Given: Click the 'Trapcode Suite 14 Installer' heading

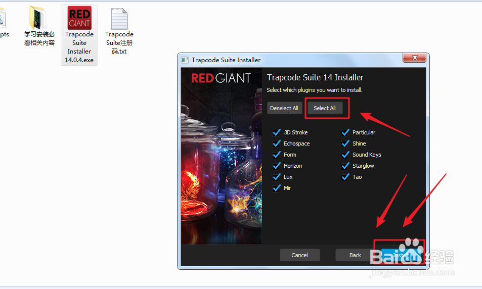Looking at the screenshot, I should point(315,77).
